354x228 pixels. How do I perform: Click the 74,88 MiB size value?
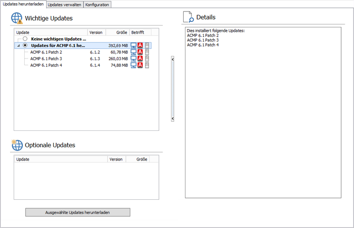tap(119, 65)
